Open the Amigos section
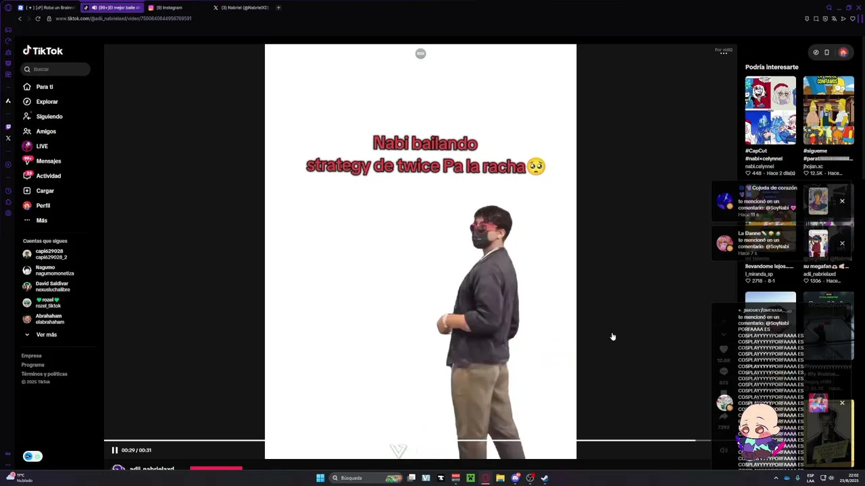The image size is (865, 486). click(46, 132)
